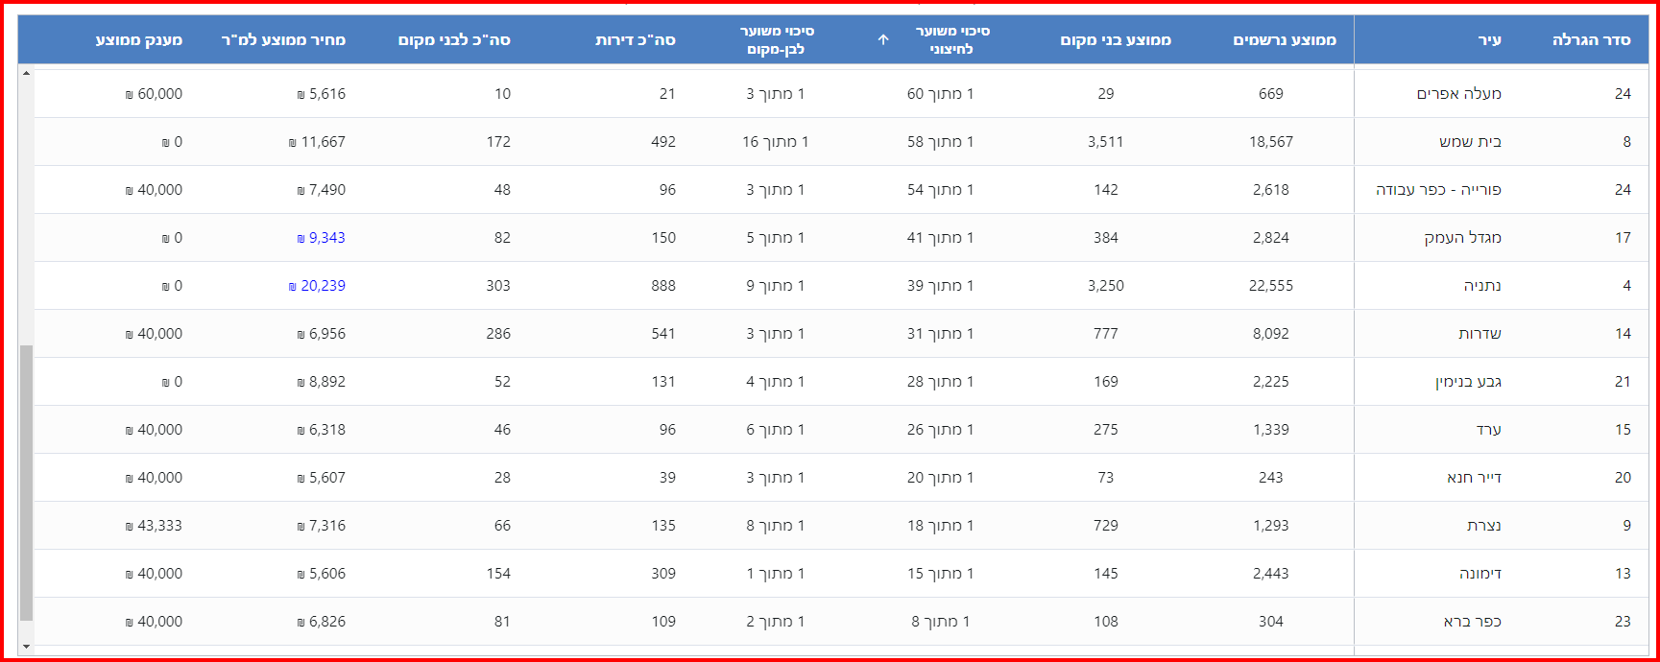
Task: Click the scrollbar up arrow
Action: click(26, 74)
